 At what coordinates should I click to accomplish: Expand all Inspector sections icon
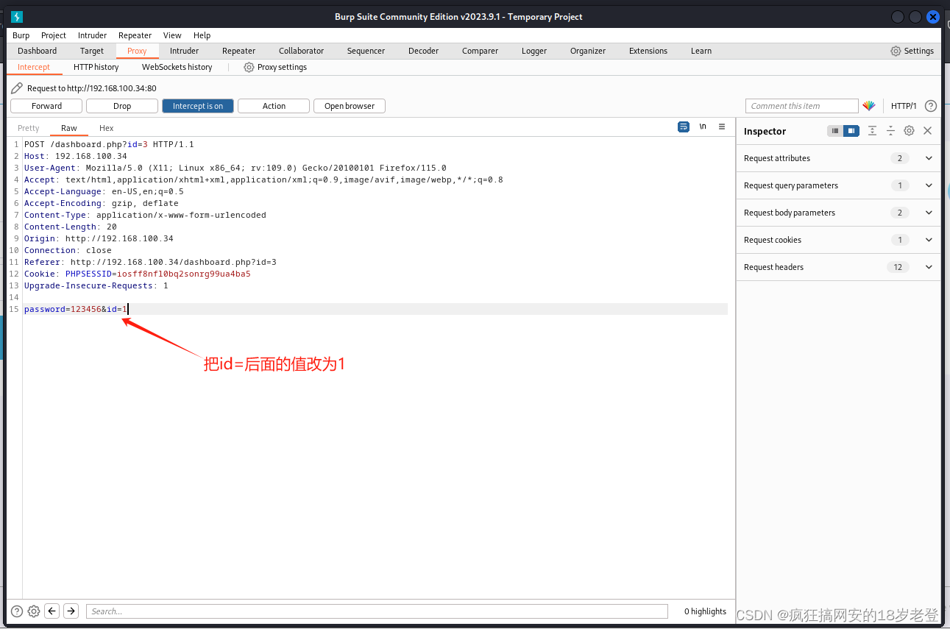pyautogui.click(x=872, y=131)
